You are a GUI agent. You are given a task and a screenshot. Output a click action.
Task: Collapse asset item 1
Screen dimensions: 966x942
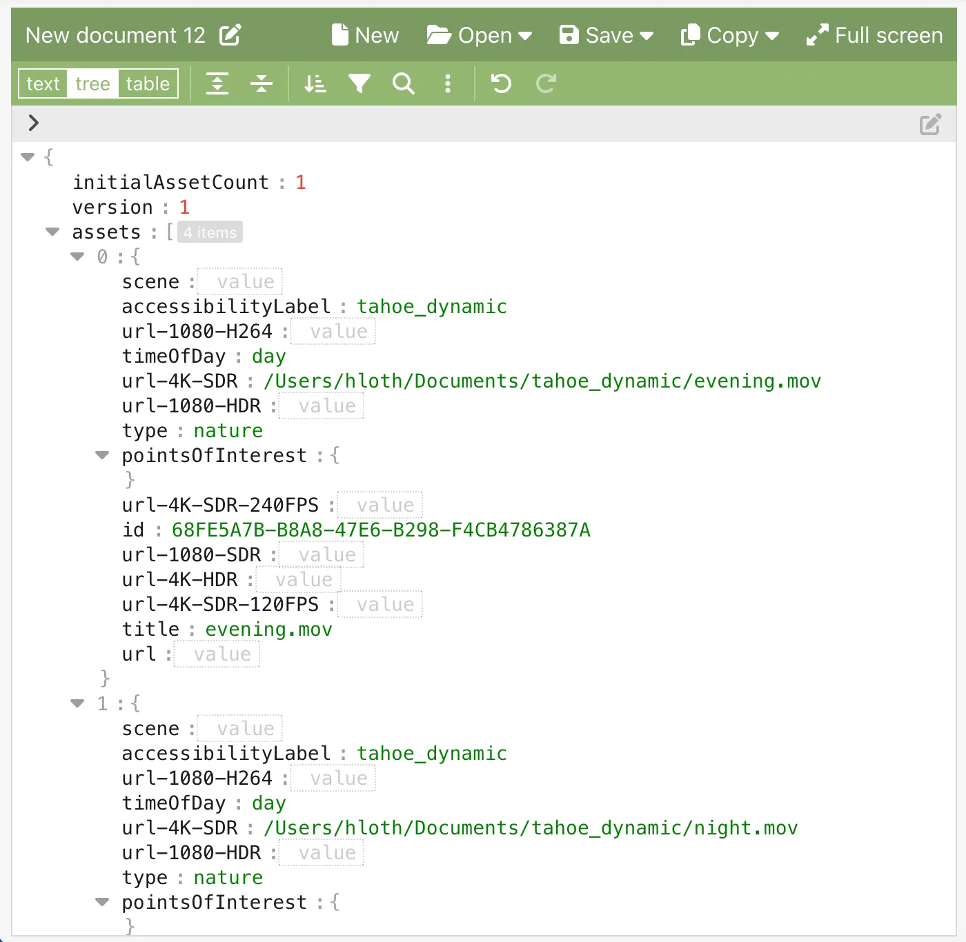[77, 703]
